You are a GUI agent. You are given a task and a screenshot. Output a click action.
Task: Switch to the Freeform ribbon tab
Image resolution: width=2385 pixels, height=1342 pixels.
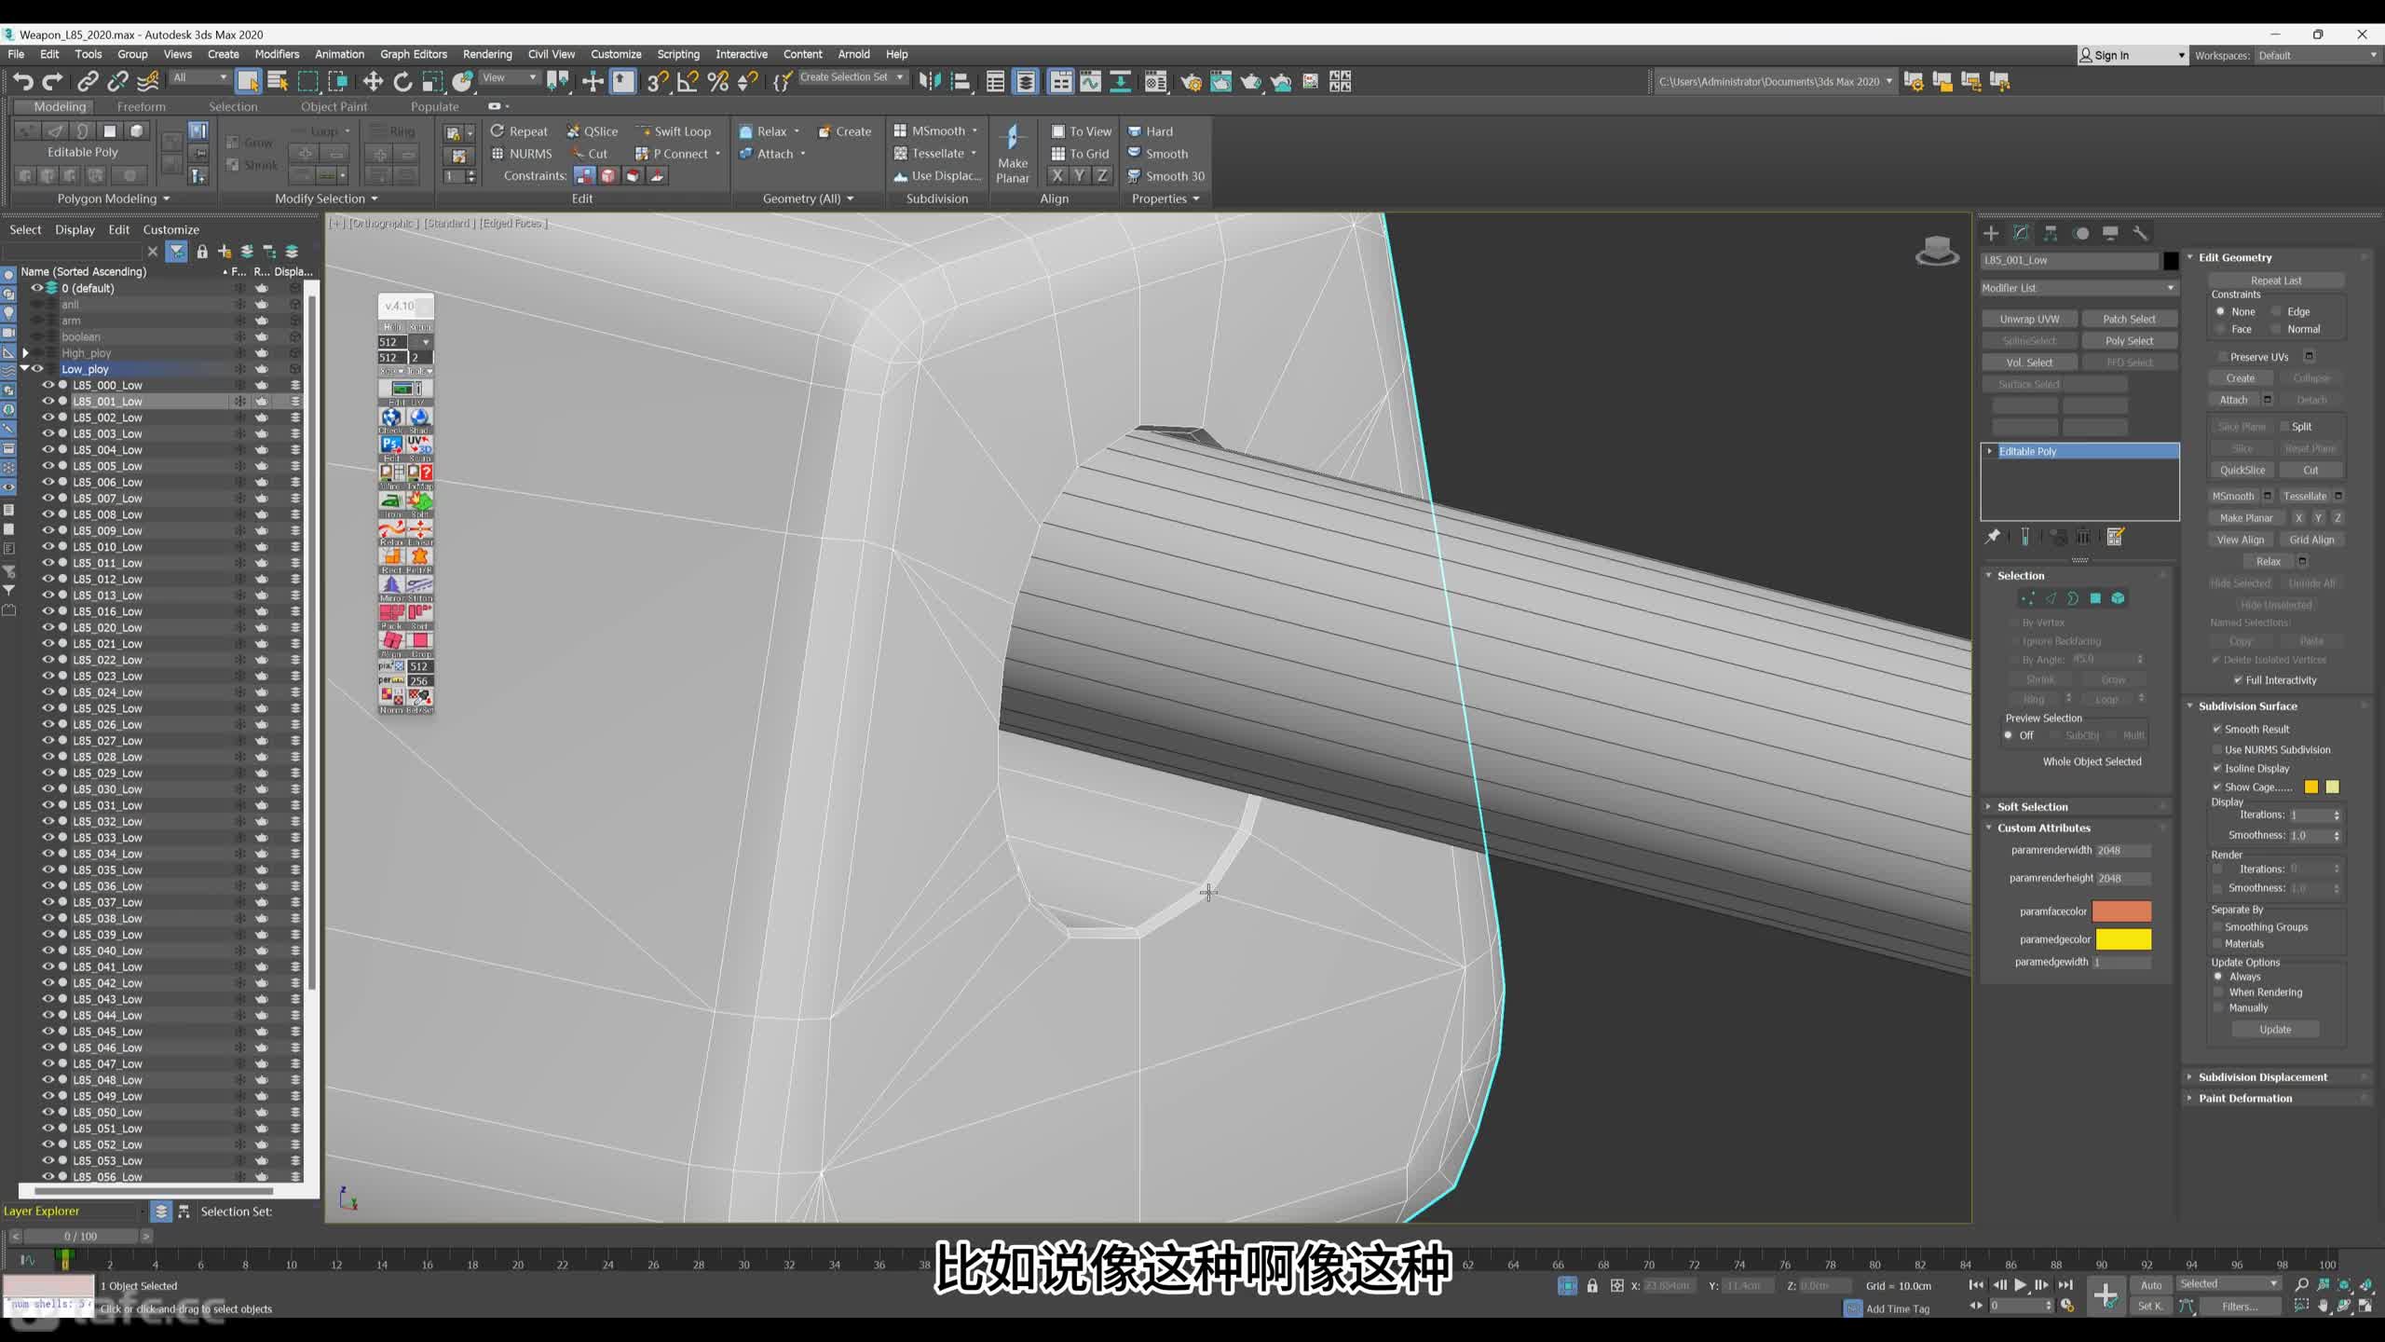coord(142,106)
